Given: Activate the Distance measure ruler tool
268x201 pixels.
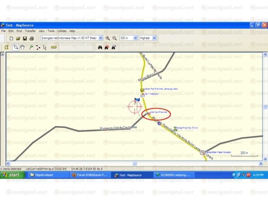Looking at the screenshot, I should (54, 47).
